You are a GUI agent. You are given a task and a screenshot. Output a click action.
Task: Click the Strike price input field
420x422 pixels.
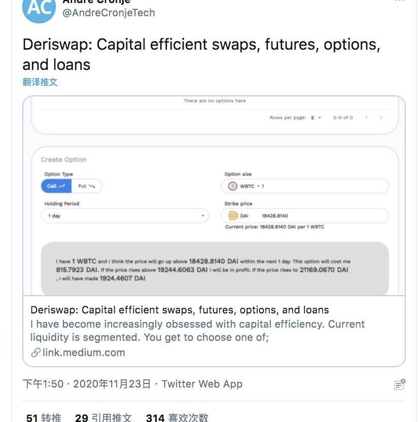(x=314, y=216)
